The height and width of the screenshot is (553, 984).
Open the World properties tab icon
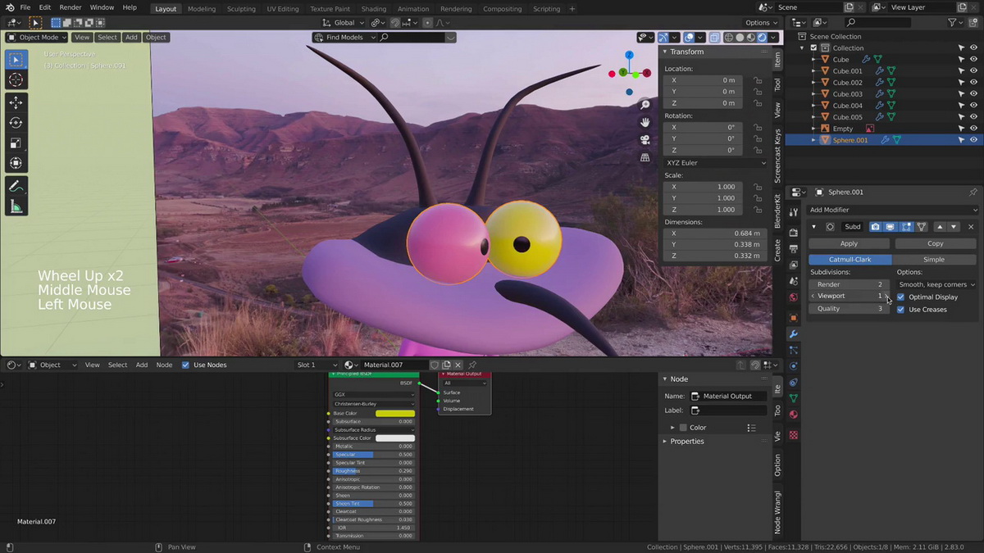point(794,297)
